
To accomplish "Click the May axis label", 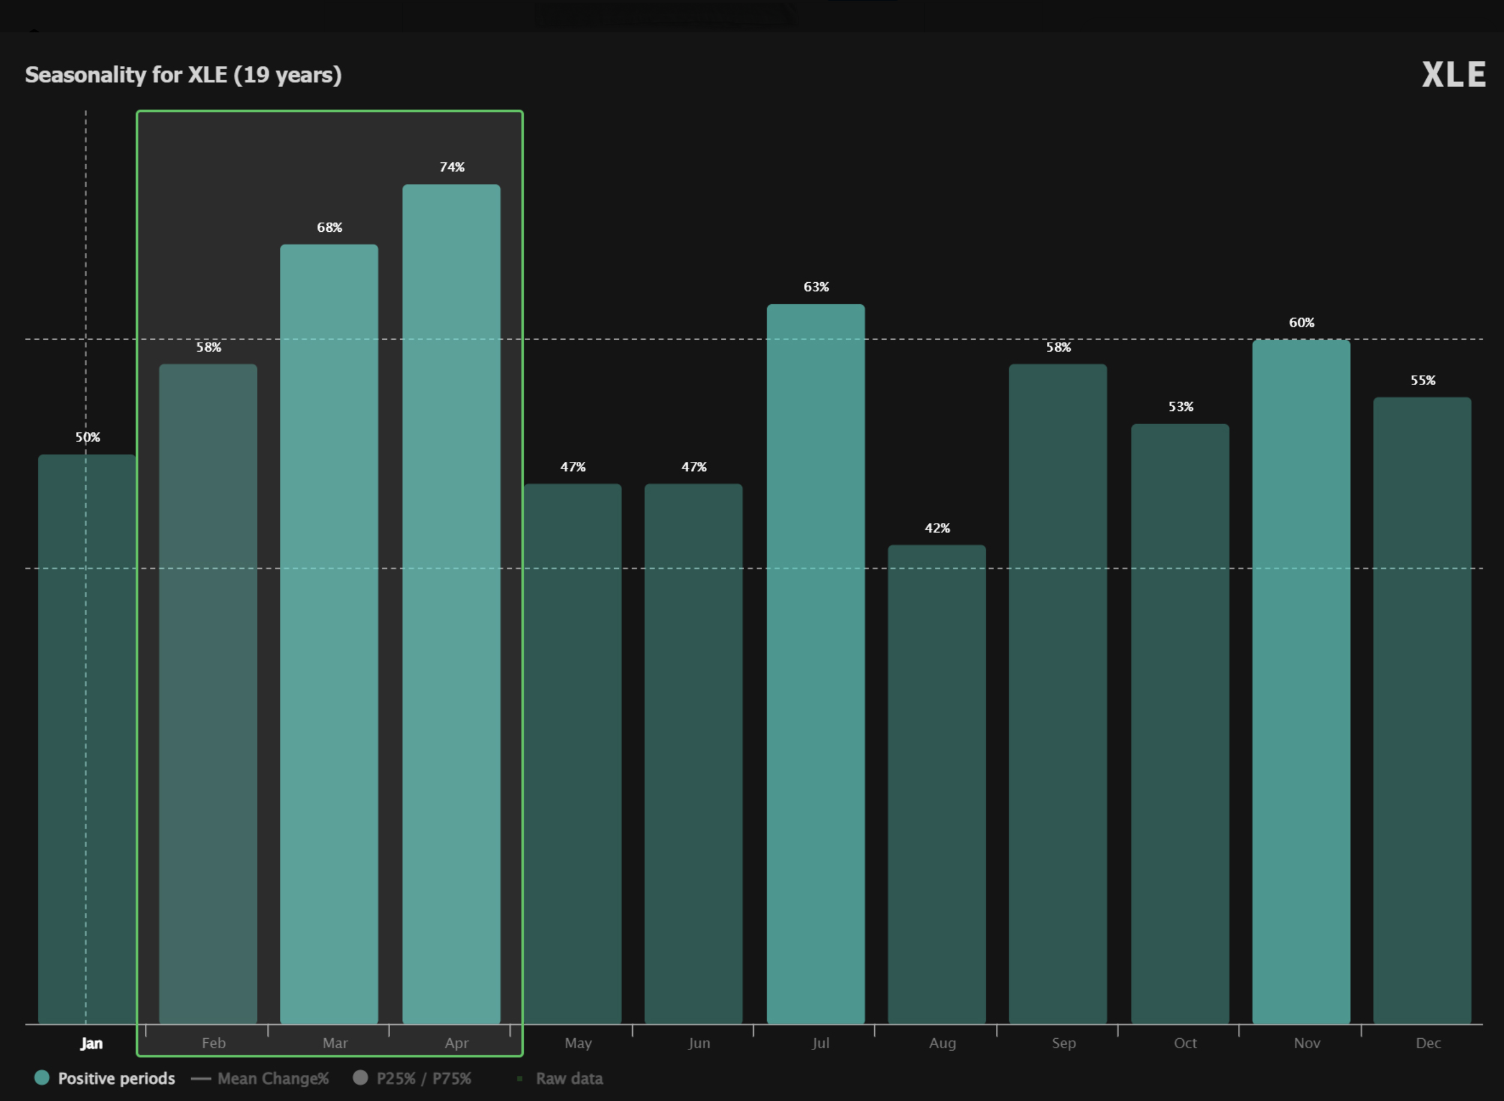I will click(x=578, y=1043).
